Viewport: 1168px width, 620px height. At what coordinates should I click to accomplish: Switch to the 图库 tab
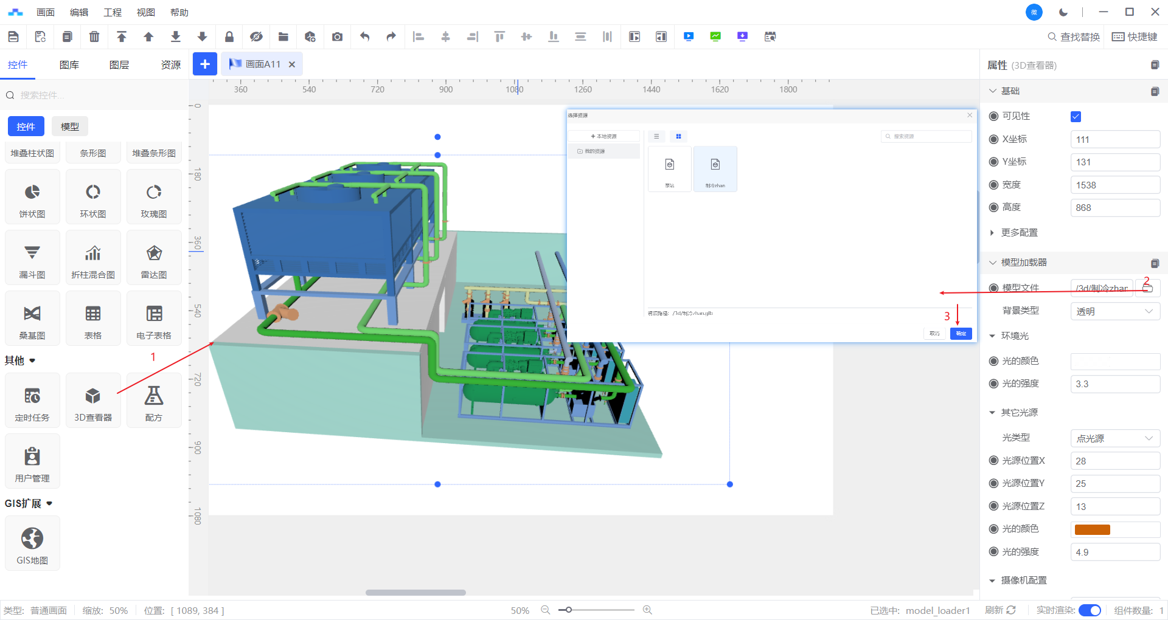[x=69, y=65]
